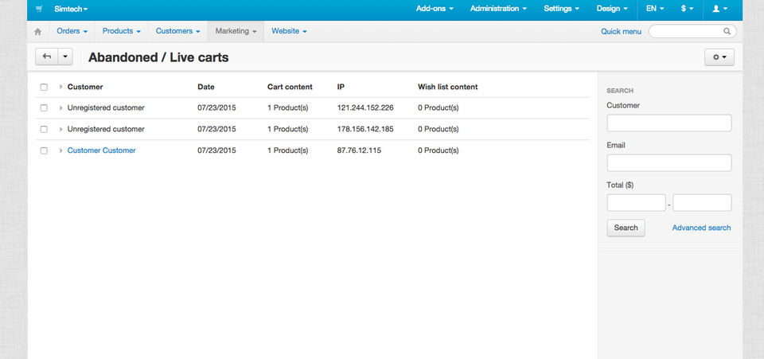The height and width of the screenshot is (359, 764).
Task: Open the Design menu
Action: point(612,9)
